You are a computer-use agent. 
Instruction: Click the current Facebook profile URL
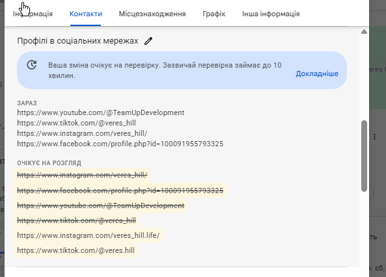[120, 144]
